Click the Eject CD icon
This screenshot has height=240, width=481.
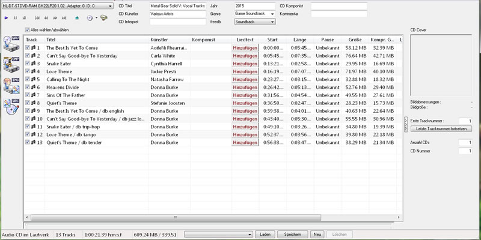(x=77, y=19)
